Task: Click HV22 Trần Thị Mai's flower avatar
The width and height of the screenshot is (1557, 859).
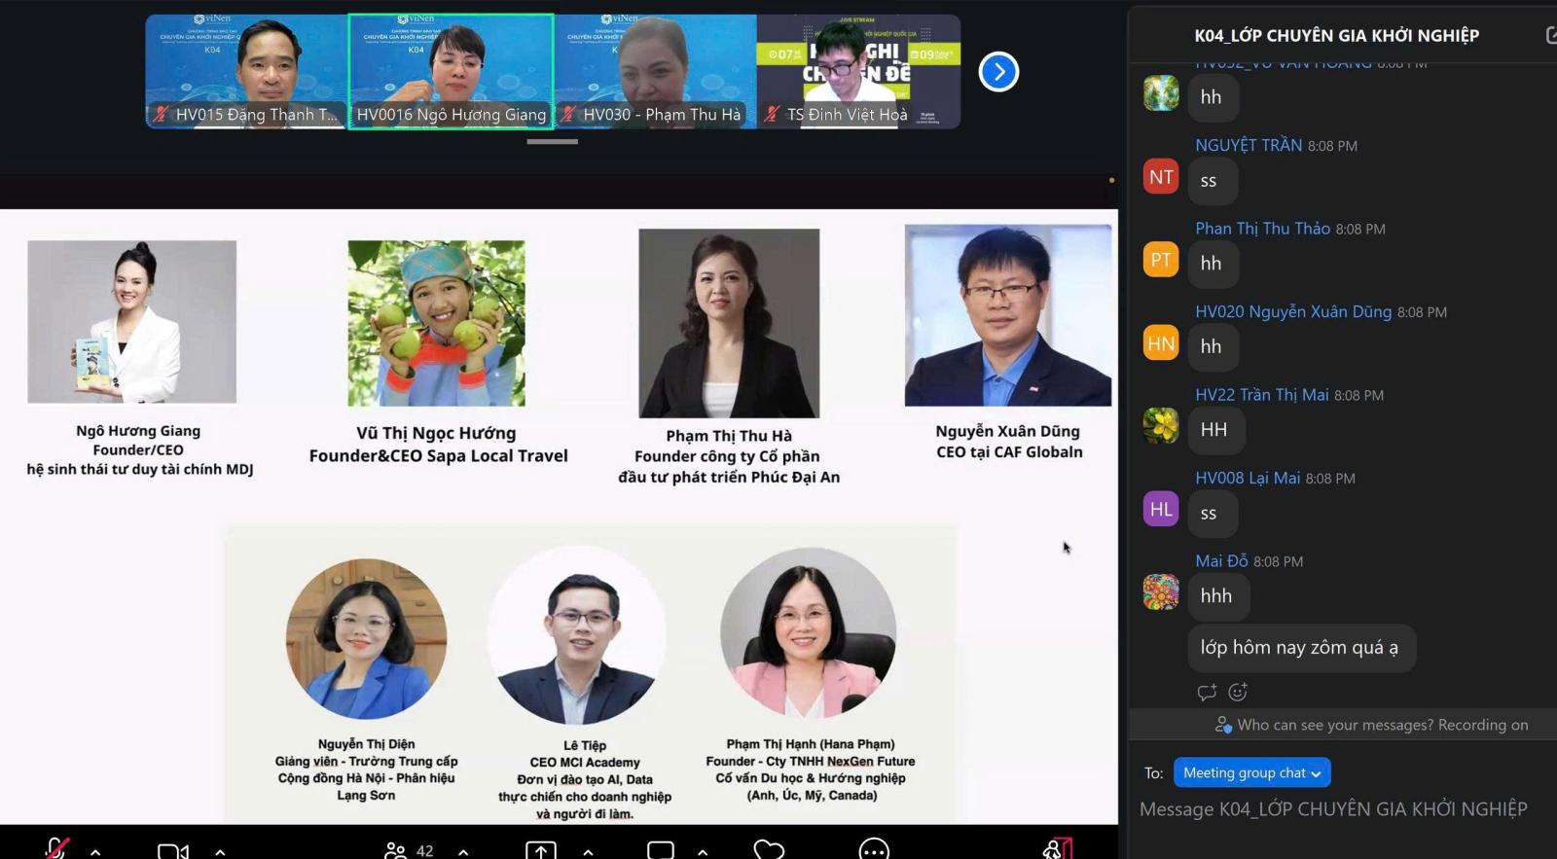Action: tap(1161, 426)
